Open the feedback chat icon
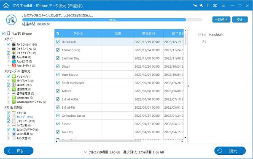Viewport: 253px width, 159px height. coord(215,5)
